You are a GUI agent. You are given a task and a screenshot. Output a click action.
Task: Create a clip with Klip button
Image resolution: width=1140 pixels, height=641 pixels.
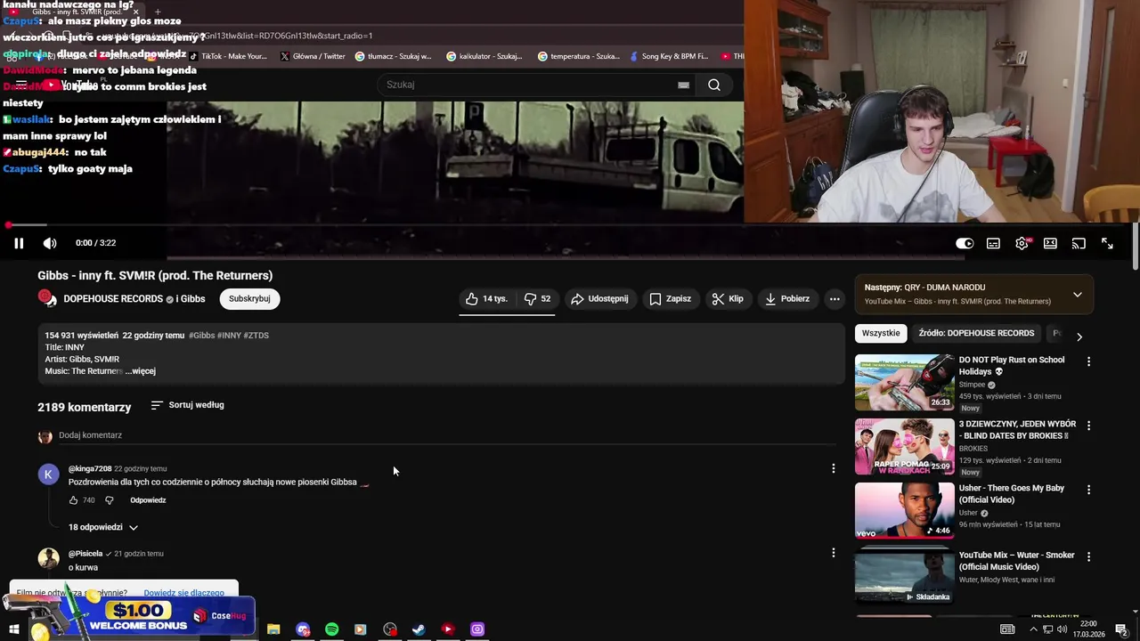click(x=728, y=299)
